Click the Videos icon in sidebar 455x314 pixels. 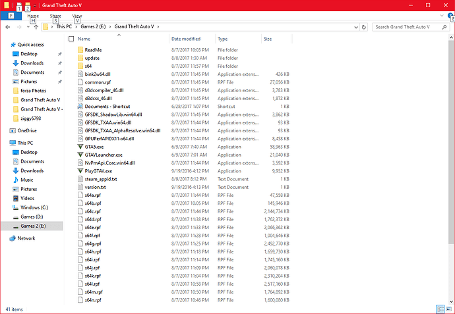(16, 198)
